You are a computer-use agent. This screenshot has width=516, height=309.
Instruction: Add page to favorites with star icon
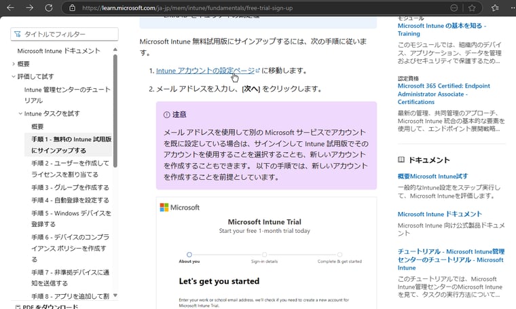(x=472, y=8)
